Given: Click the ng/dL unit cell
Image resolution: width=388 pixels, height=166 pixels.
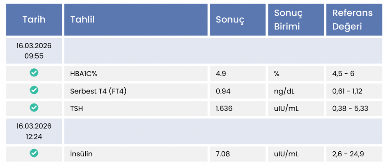Looking at the screenshot, I should tap(284, 91).
